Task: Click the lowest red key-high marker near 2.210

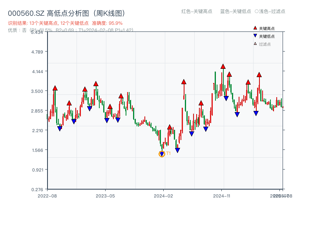Action: (170, 127)
